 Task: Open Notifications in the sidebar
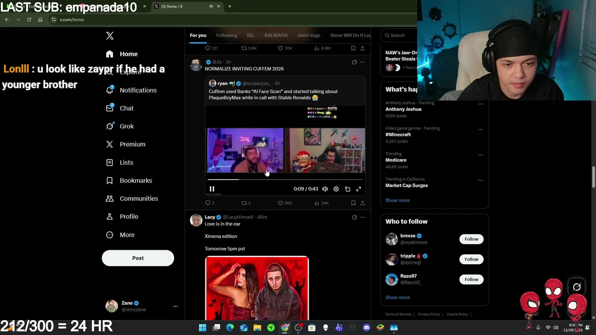(131, 90)
